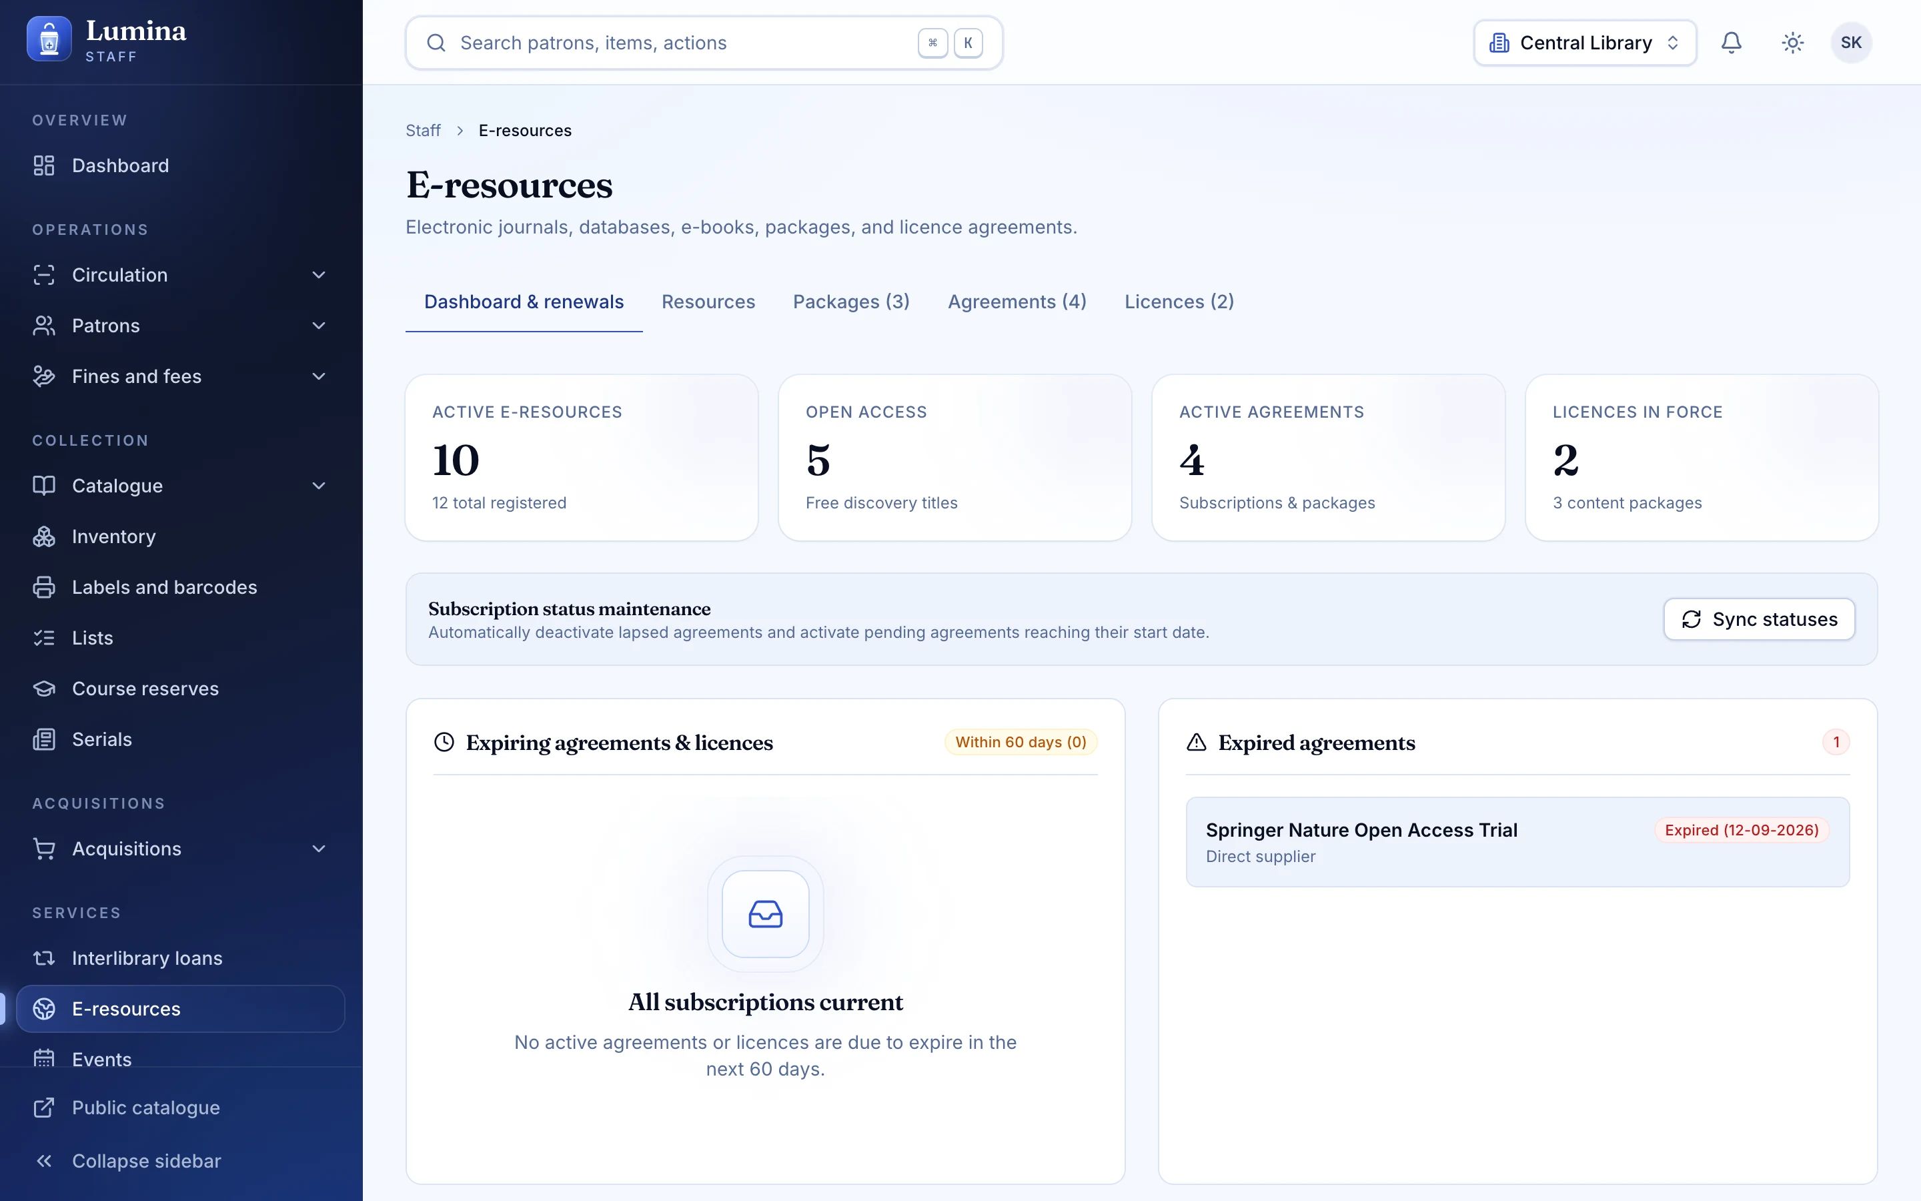The image size is (1921, 1201).
Task: Expand the Acquisitions menu
Action: (181, 848)
